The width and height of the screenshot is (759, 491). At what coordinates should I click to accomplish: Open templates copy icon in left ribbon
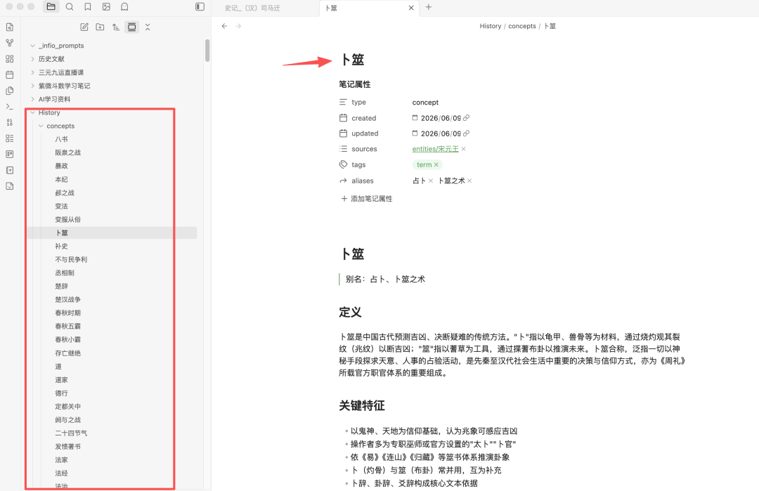[10, 91]
